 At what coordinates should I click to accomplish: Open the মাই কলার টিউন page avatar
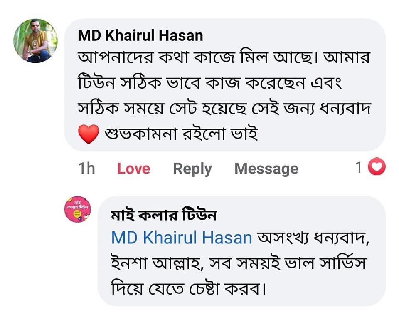click(x=77, y=209)
